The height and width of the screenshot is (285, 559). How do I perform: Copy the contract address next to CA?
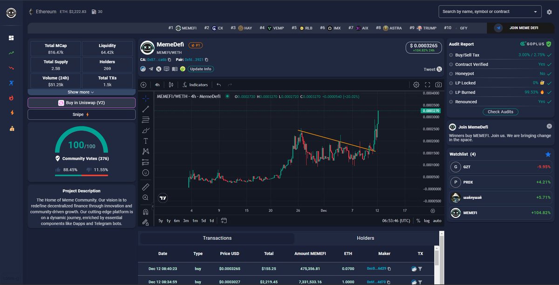[x=170, y=60]
